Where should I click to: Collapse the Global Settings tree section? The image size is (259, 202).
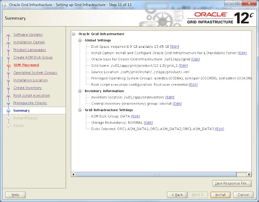point(80,40)
